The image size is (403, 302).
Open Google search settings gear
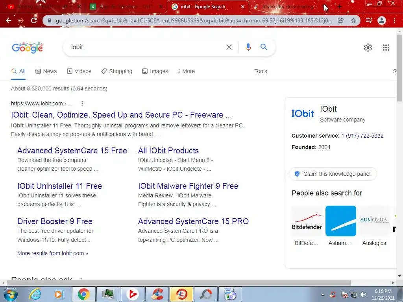pyautogui.click(x=368, y=48)
